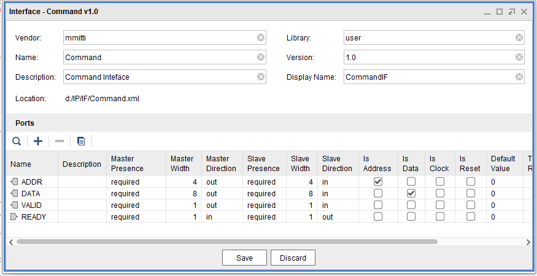
Task: Select DATA master width cell '8'
Action: tap(184, 193)
